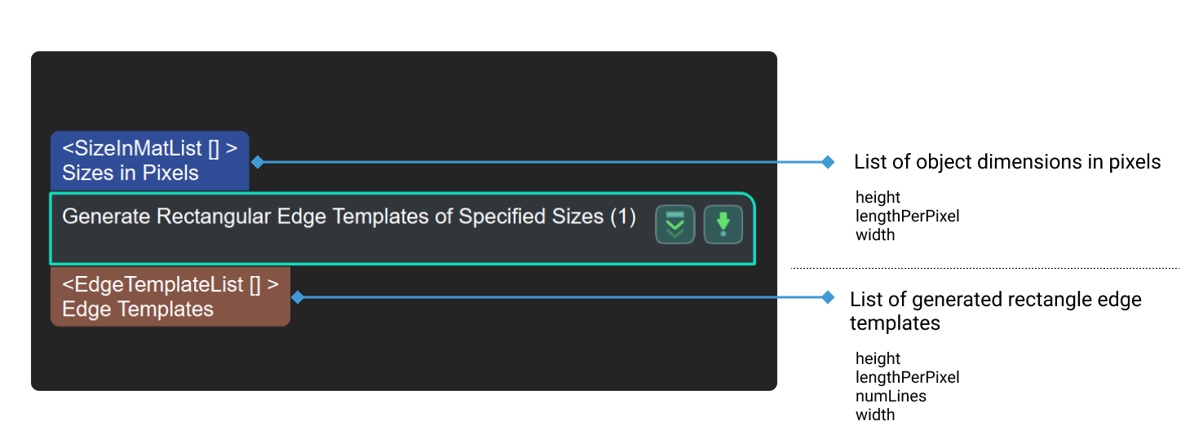Click the 'List of object dimensions in pixels' text

pyautogui.click(x=1006, y=162)
